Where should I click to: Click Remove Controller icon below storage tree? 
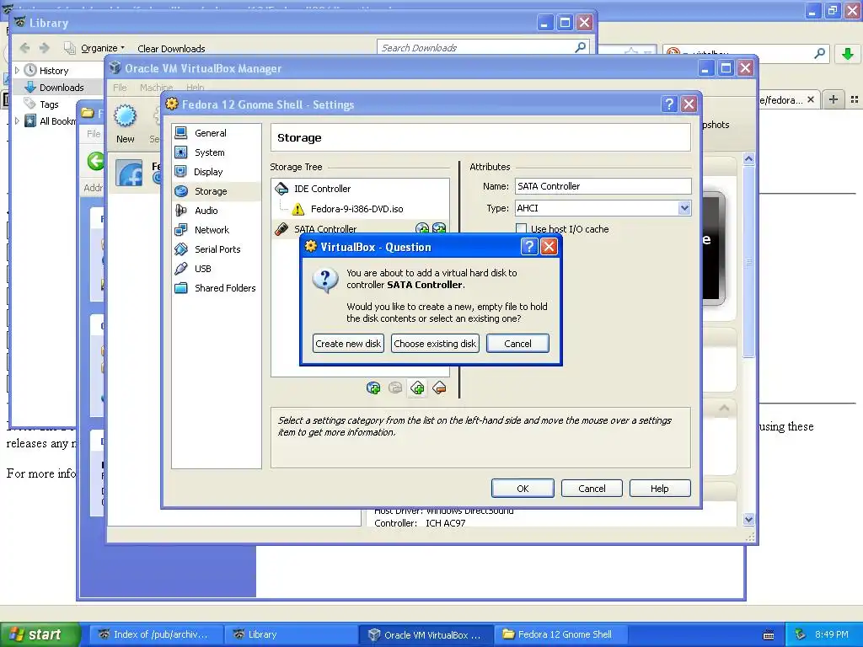(x=439, y=388)
